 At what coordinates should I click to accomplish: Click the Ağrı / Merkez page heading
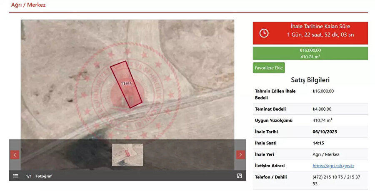28,5
